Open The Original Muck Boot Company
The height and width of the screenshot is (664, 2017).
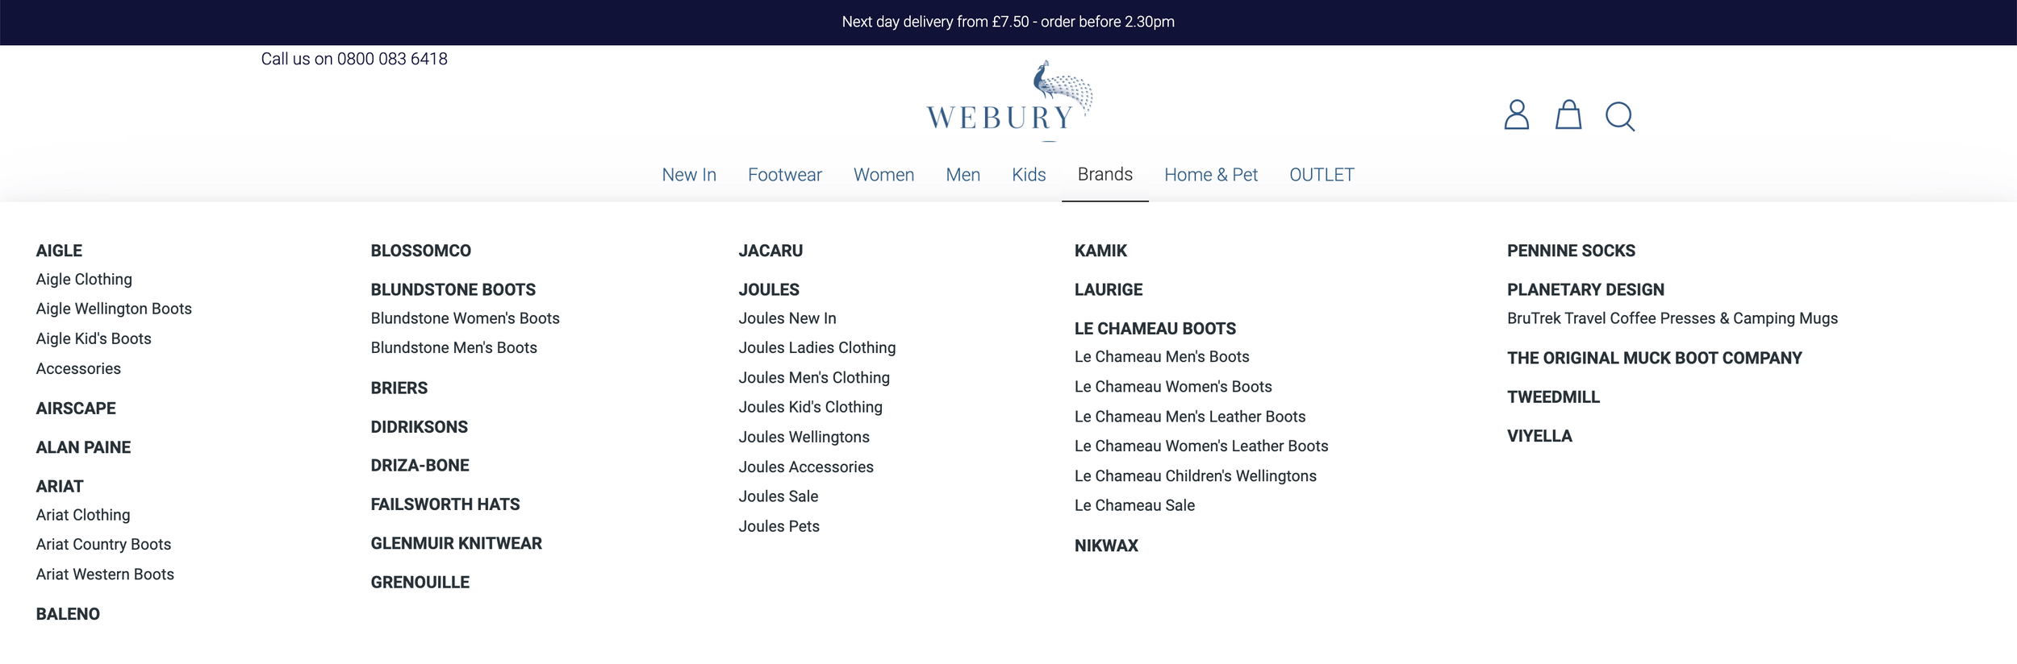(1654, 358)
